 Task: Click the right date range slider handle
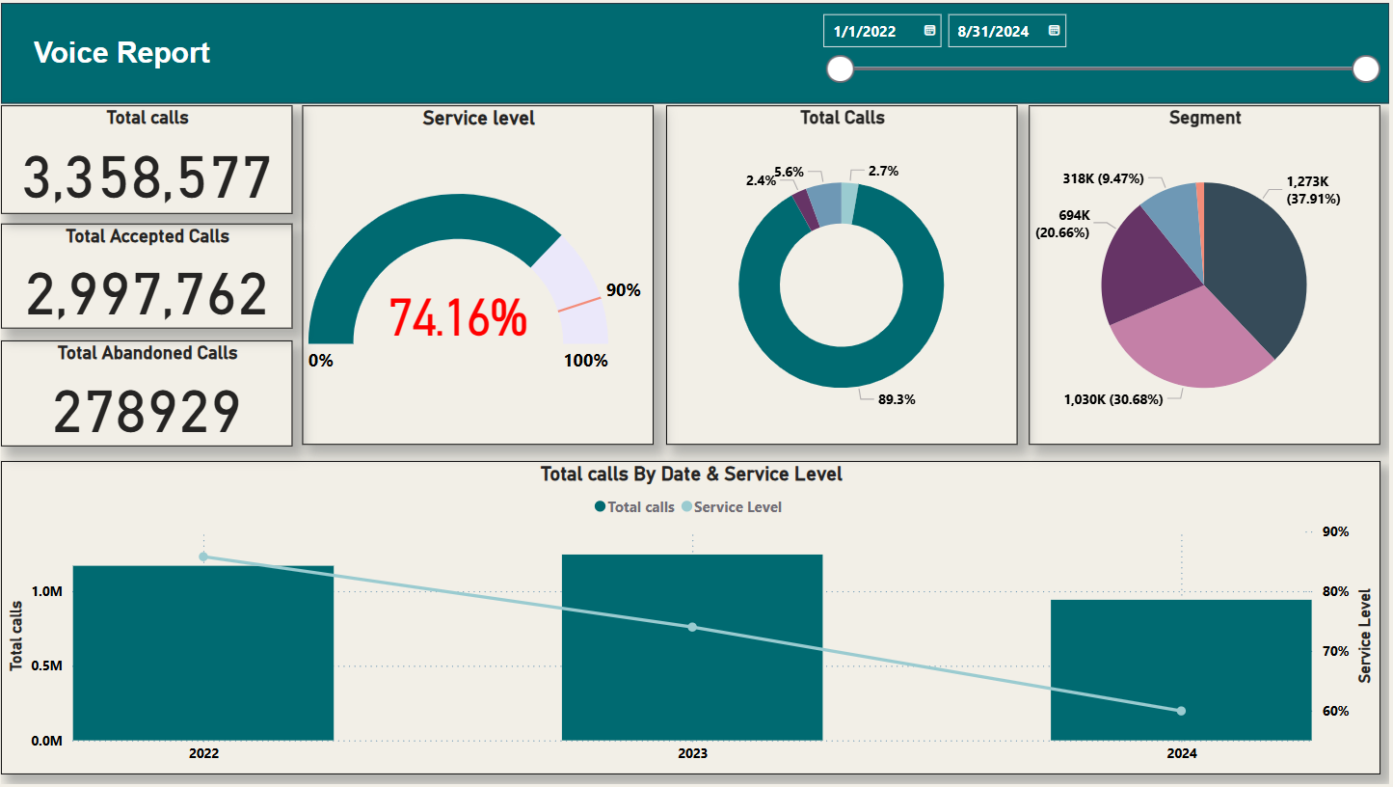1368,68
